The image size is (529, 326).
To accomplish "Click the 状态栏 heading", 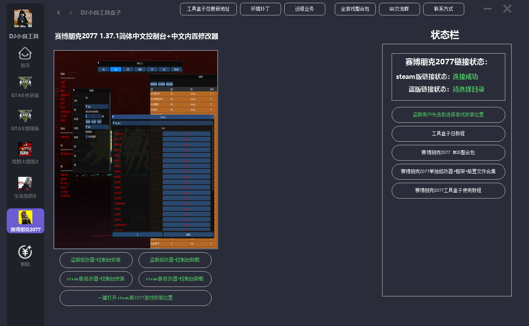I will tap(445, 35).
